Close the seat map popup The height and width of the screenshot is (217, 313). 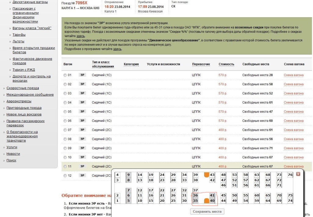point(298,174)
